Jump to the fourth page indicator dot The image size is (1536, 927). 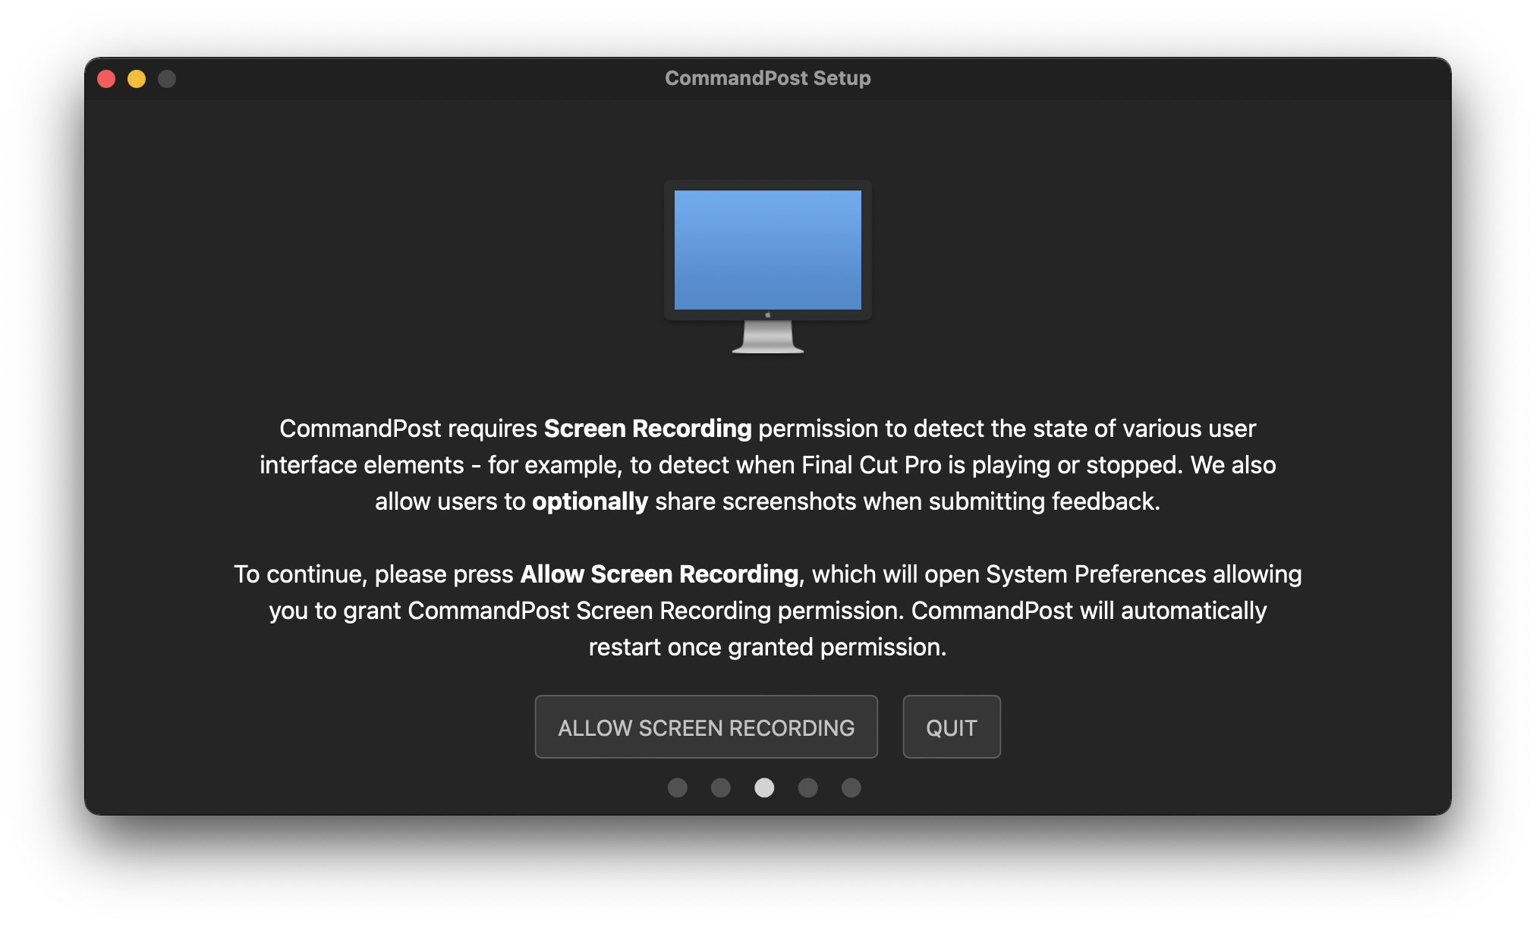coord(807,788)
